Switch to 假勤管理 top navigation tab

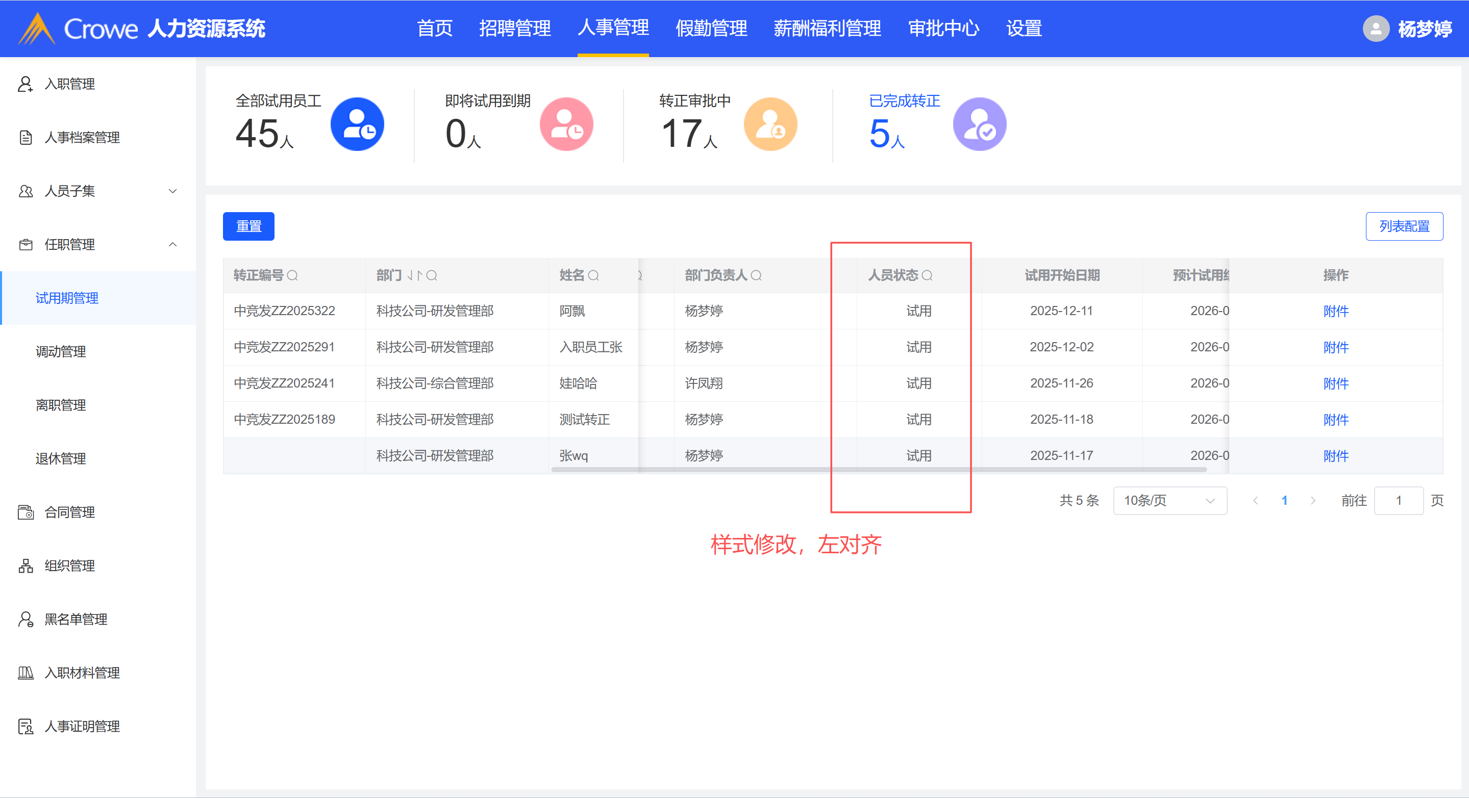(711, 29)
